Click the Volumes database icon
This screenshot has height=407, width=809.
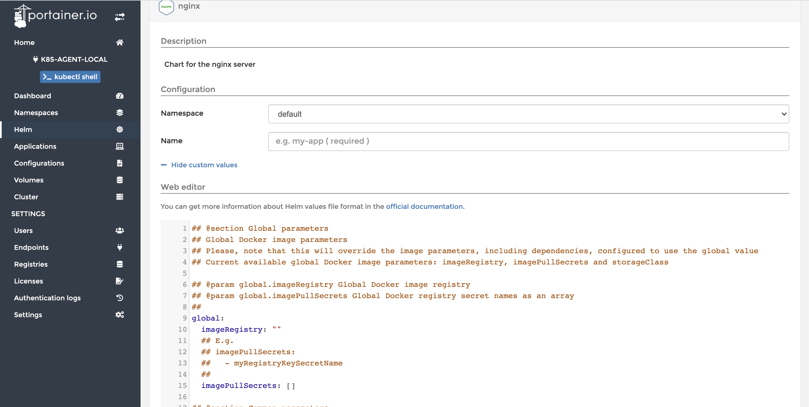[x=120, y=180]
